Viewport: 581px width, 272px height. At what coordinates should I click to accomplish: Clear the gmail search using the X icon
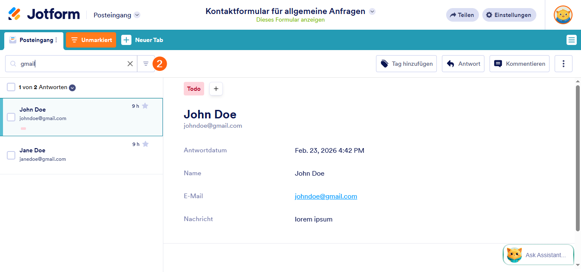tap(130, 63)
